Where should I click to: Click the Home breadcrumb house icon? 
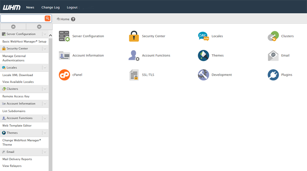(x=58, y=19)
